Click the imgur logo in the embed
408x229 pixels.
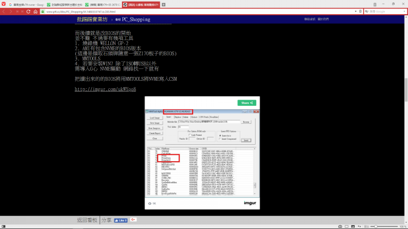click(x=250, y=203)
